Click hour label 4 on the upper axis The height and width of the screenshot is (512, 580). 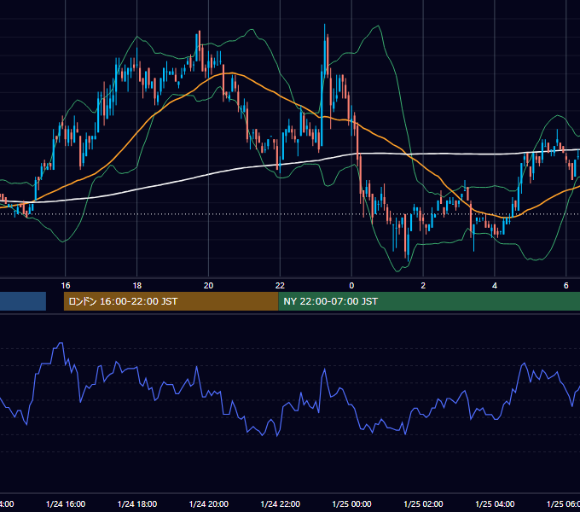pos(495,286)
